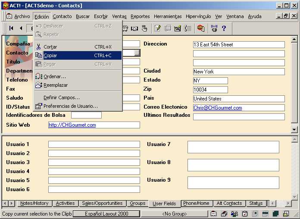Open Groups view people icon
Image resolution: width=300 pixels, height=219 pixels.
[234, 214]
